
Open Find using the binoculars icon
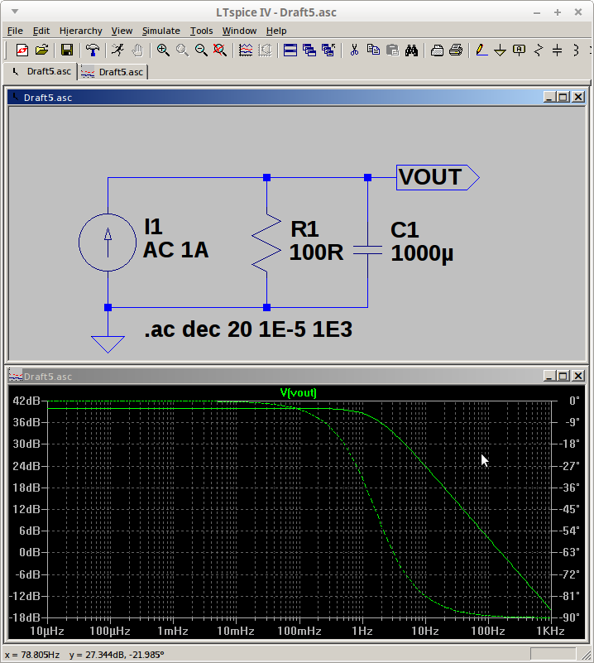pos(411,50)
